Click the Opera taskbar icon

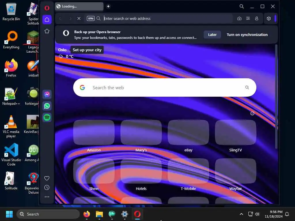137,214
